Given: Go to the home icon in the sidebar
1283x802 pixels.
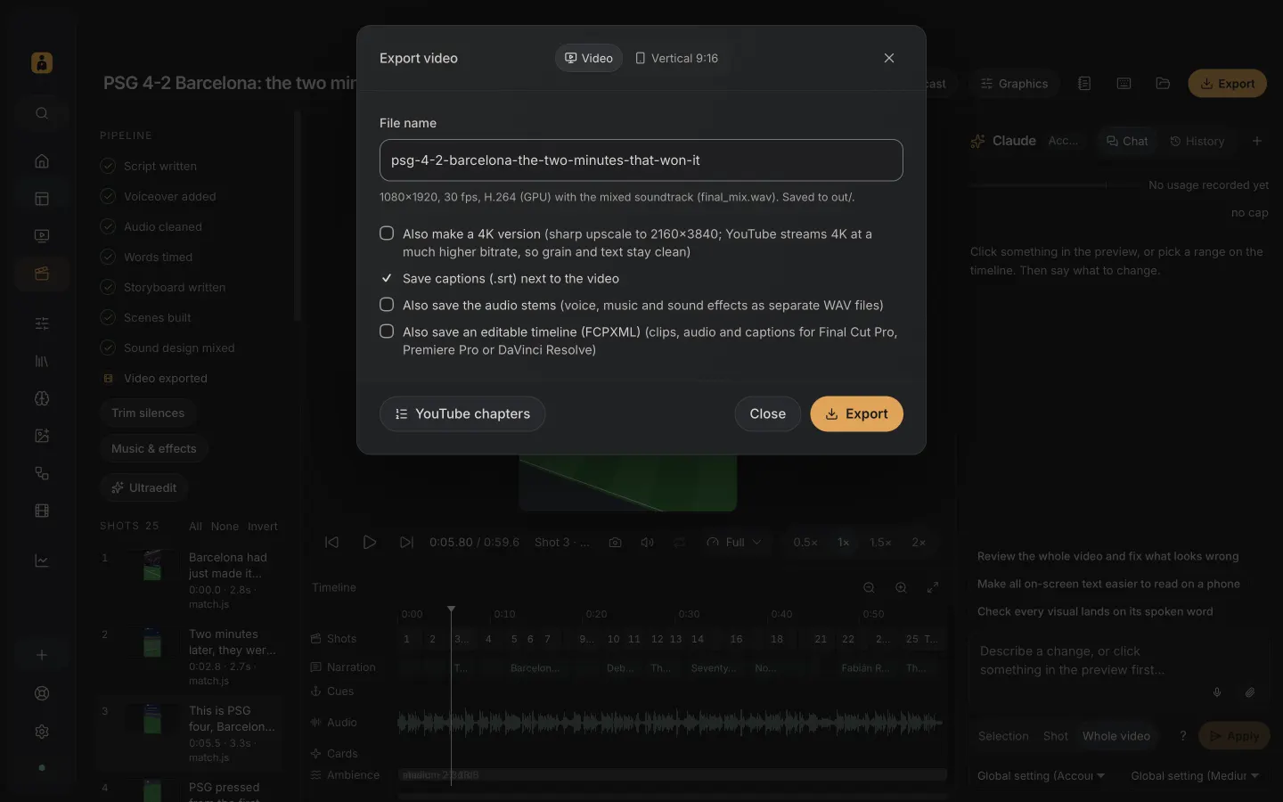Looking at the screenshot, I should [42, 161].
